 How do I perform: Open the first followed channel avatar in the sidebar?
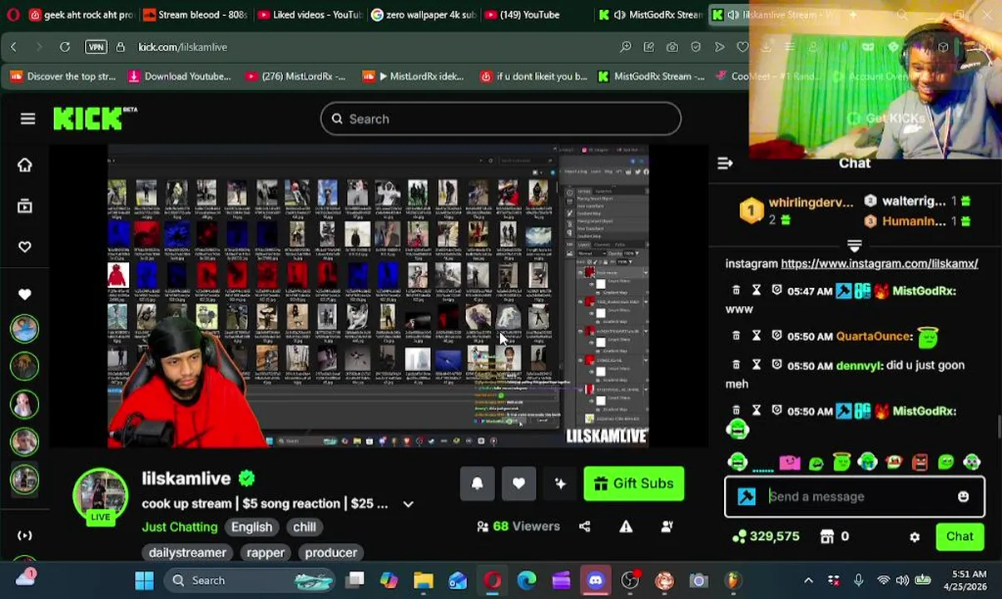tap(24, 329)
